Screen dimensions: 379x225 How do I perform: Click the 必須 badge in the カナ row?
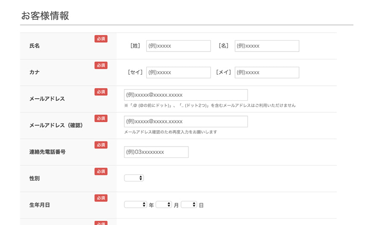[101, 65]
